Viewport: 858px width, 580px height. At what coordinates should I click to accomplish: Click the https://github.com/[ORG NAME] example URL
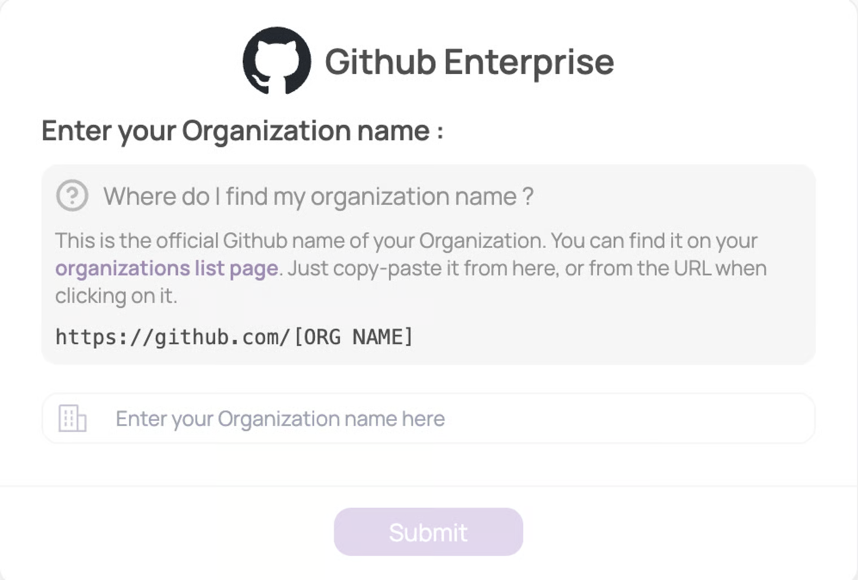point(234,337)
